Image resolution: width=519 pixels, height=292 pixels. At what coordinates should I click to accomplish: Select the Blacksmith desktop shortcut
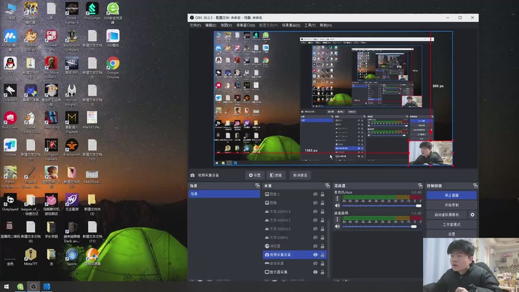pos(72,147)
